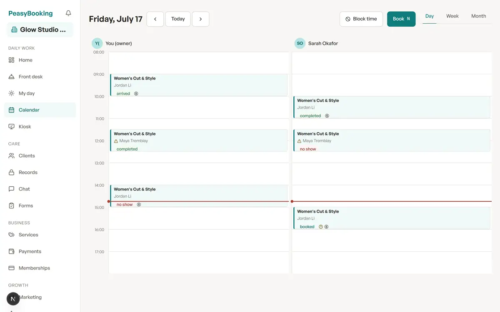
Task: Open the notifications bell
Action: coord(68,13)
